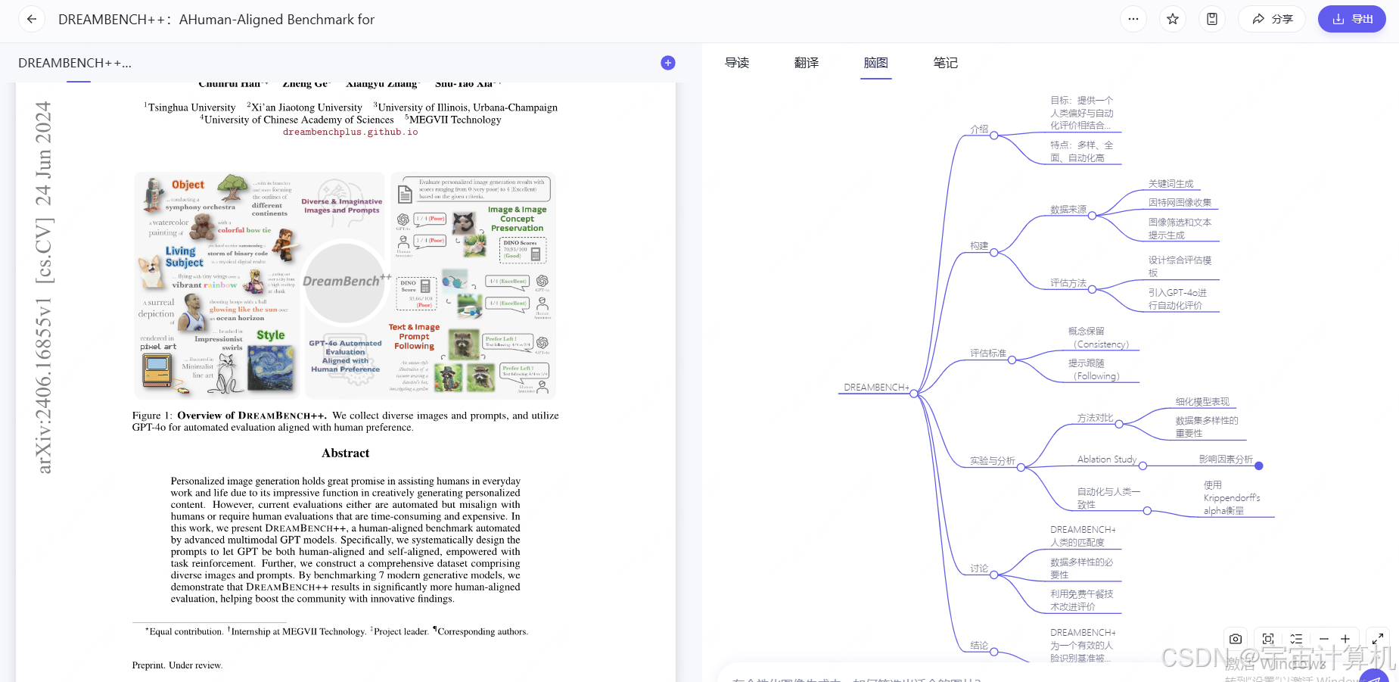Select the DREAMBENCH+人类的匹配度 node
The height and width of the screenshot is (682, 1399).
coord(1083,536)
